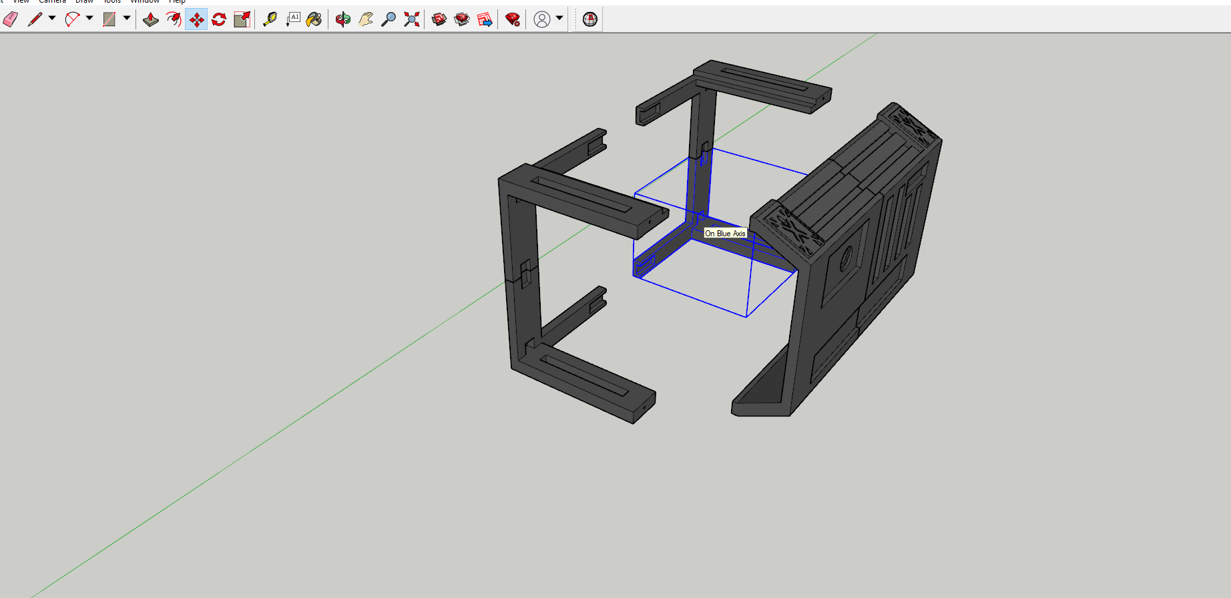Screen dimensions: 1231x598
Task: Open the Tools menu
Action: 112,1
